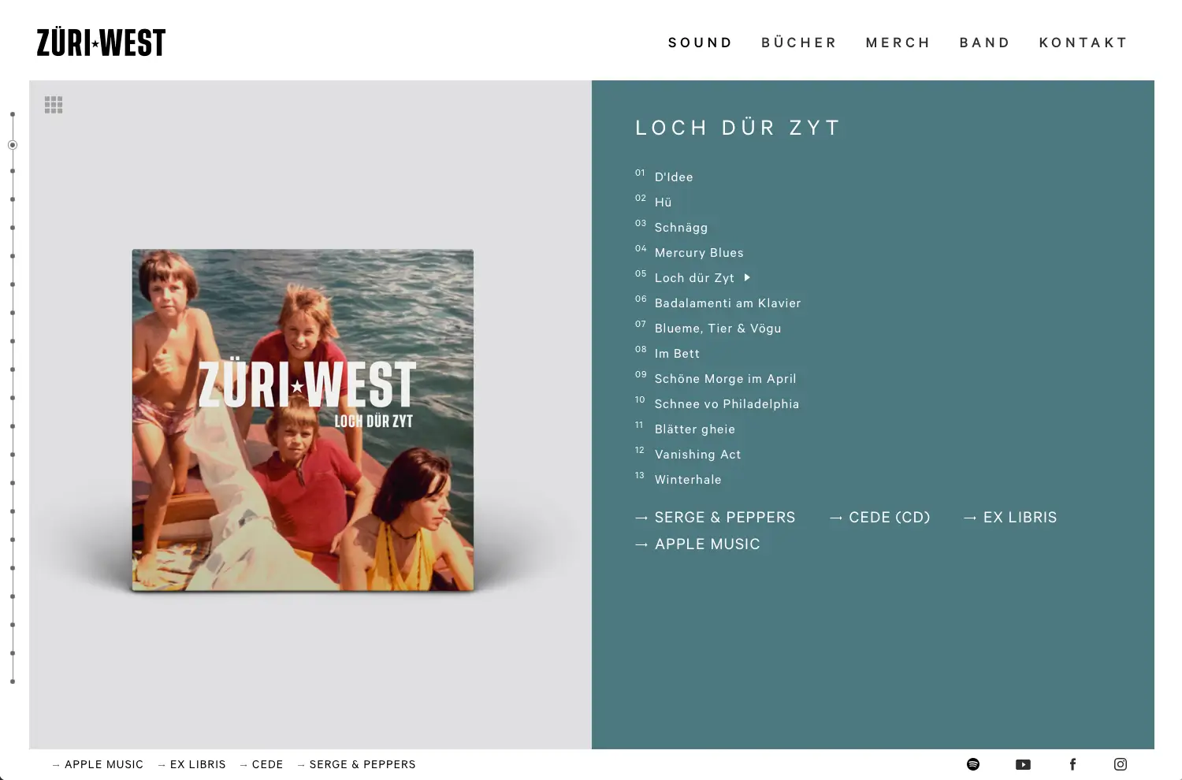Open the YouTube icon in footer
The width and height of the screenshot is (1182, 780).
coord(1023,764)
